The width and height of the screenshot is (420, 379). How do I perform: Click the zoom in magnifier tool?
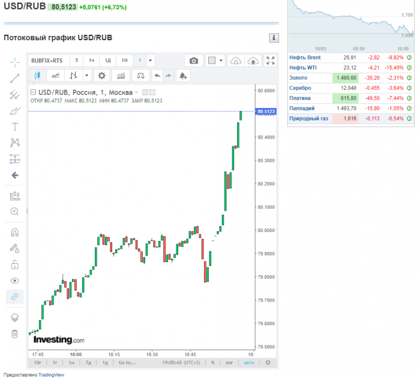[x=15, y=211]
